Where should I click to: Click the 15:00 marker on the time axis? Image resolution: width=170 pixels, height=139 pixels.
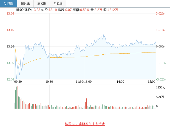pyautogui.click(x=152, y=82)
